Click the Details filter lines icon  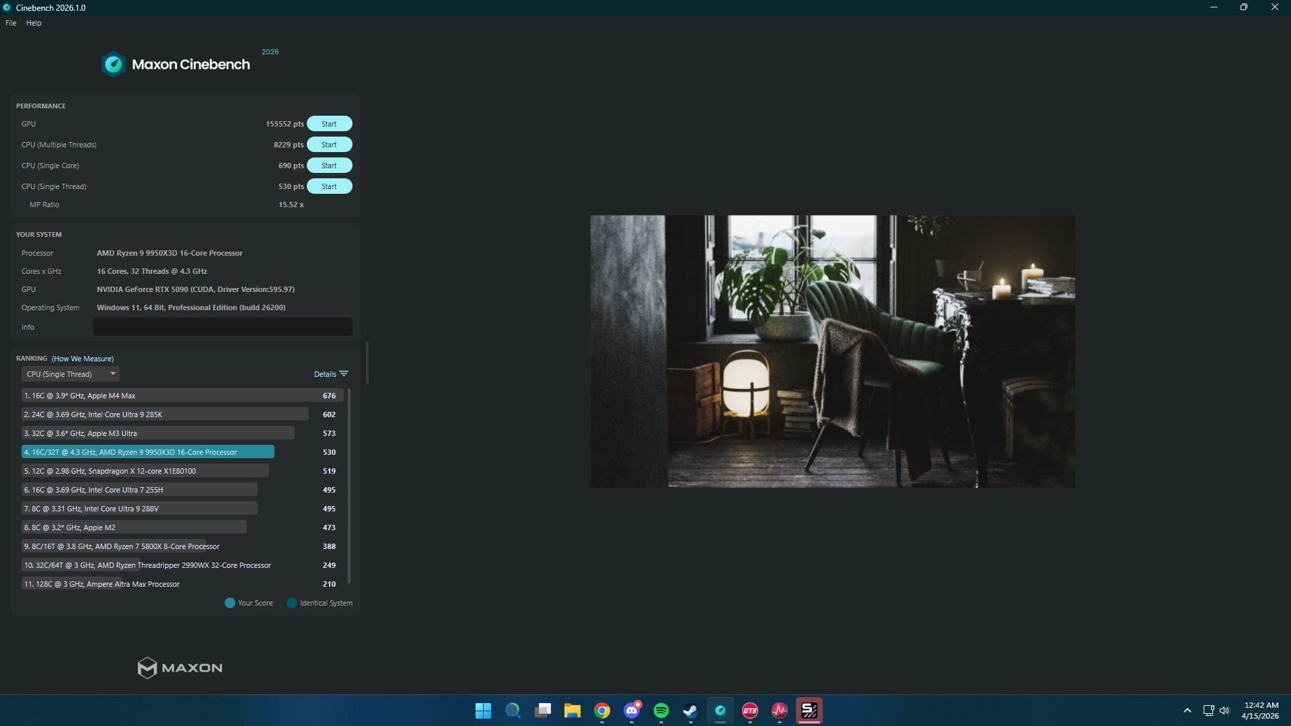(344, 374)
